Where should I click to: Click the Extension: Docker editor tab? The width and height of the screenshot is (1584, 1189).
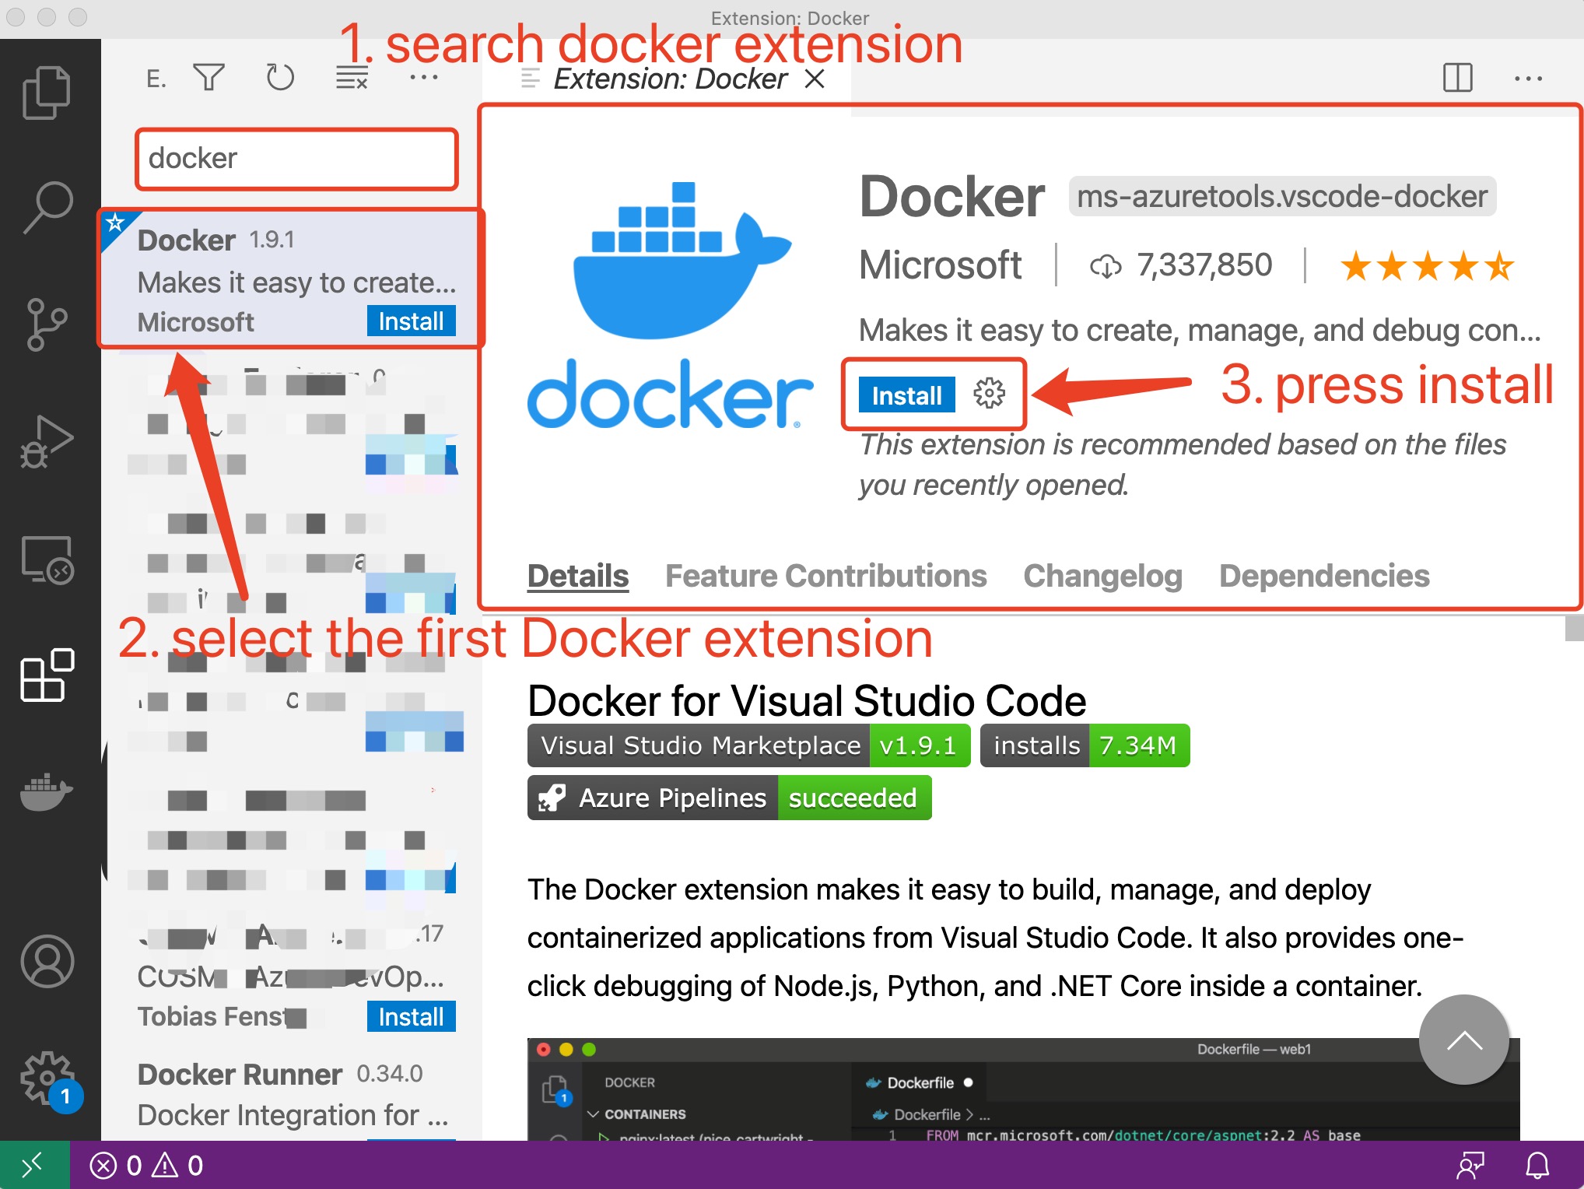tap(668, 79)
